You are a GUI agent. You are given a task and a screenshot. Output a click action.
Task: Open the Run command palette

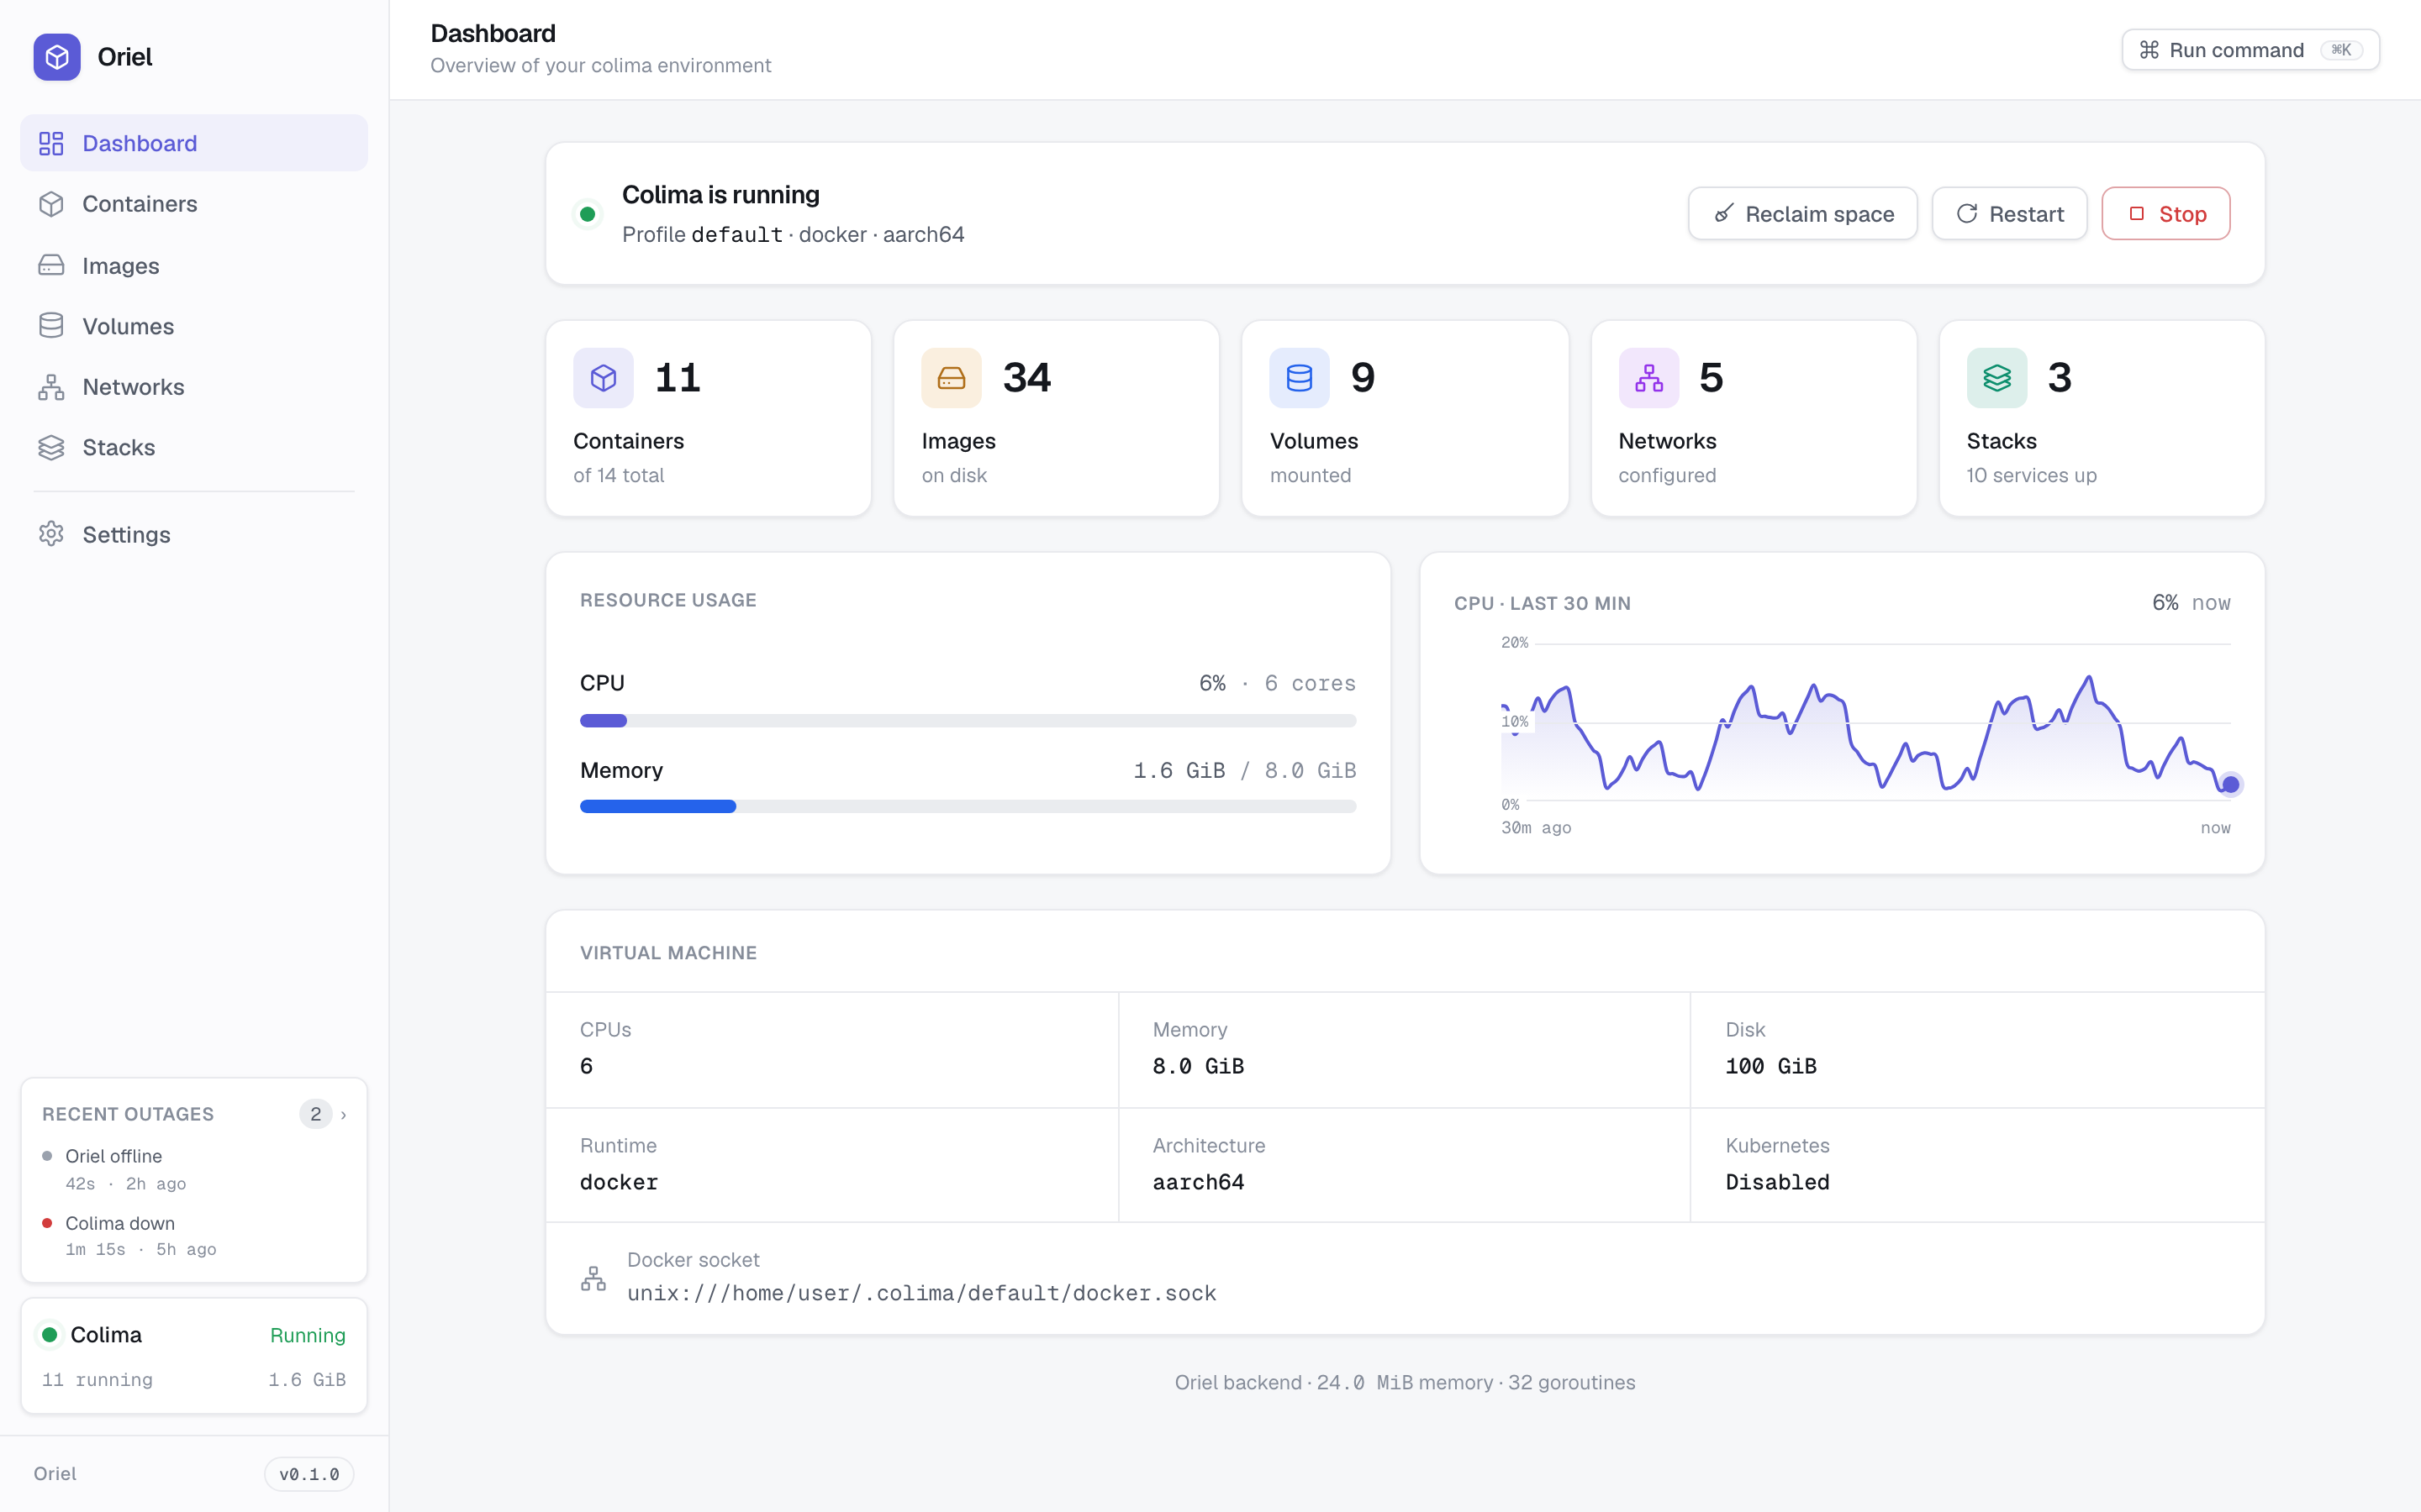coord(2251,50)
